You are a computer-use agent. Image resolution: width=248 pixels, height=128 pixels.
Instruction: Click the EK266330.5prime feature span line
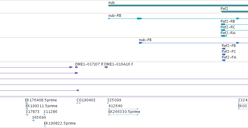coord(123,115)
